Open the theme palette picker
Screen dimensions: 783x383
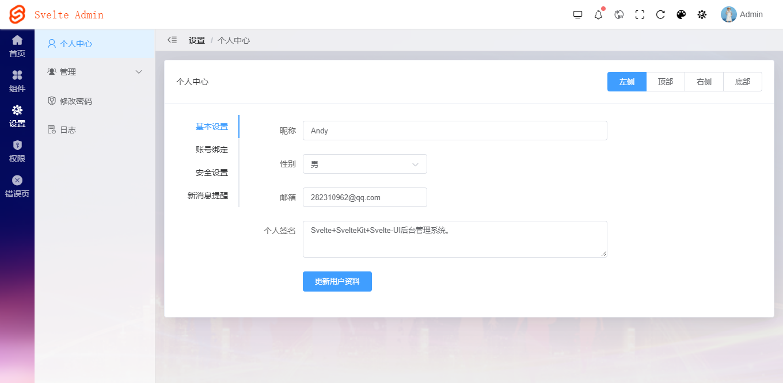(x=681, y=14)
